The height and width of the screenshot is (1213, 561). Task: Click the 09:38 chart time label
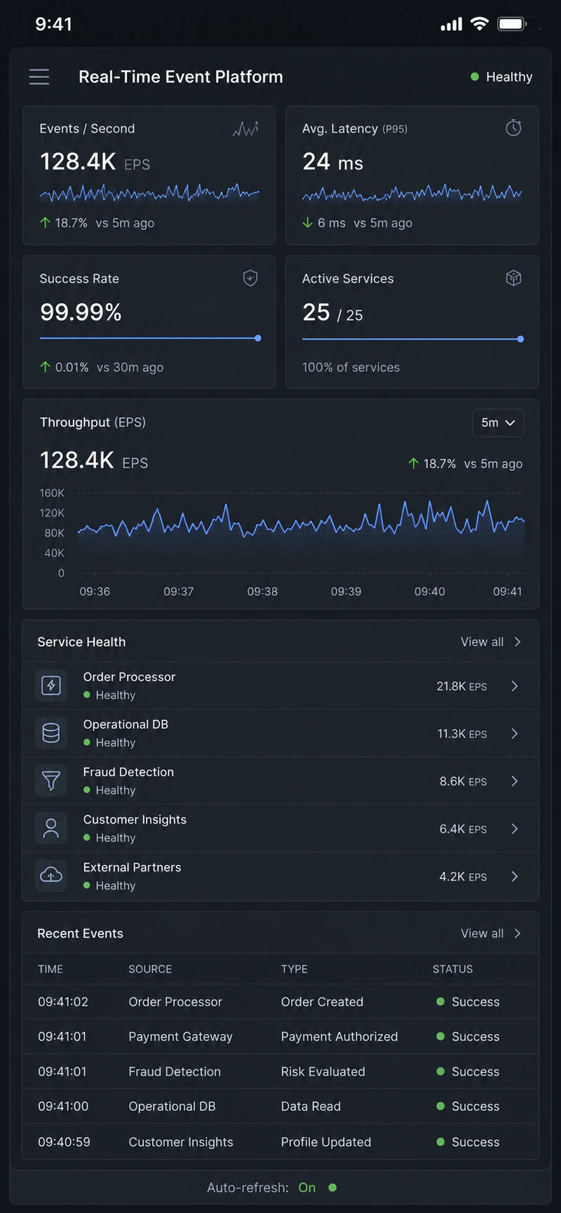(x=262, y=591)
